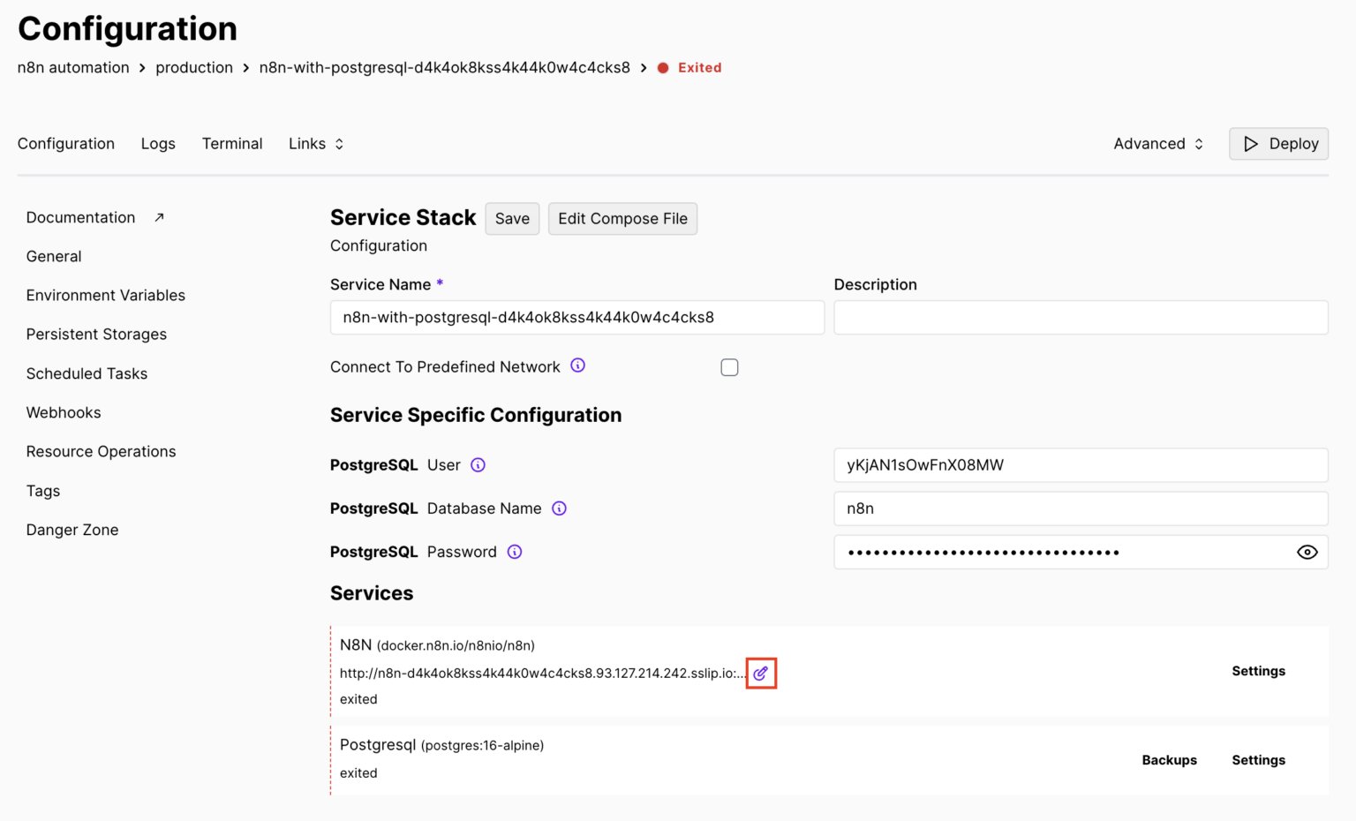The image size is (1356, 821).
Task: Click the PostgreSQL Database Name info icon
Action: point(559,508)
